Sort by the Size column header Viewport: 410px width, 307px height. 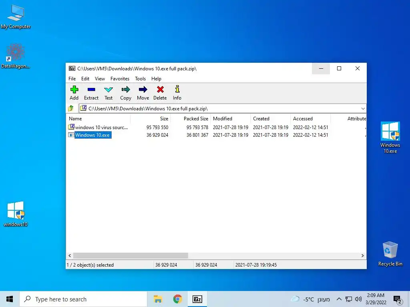pos(151,118)
